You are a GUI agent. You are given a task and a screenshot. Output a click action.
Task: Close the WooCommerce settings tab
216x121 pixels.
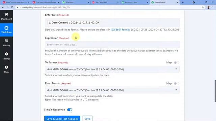29,2
